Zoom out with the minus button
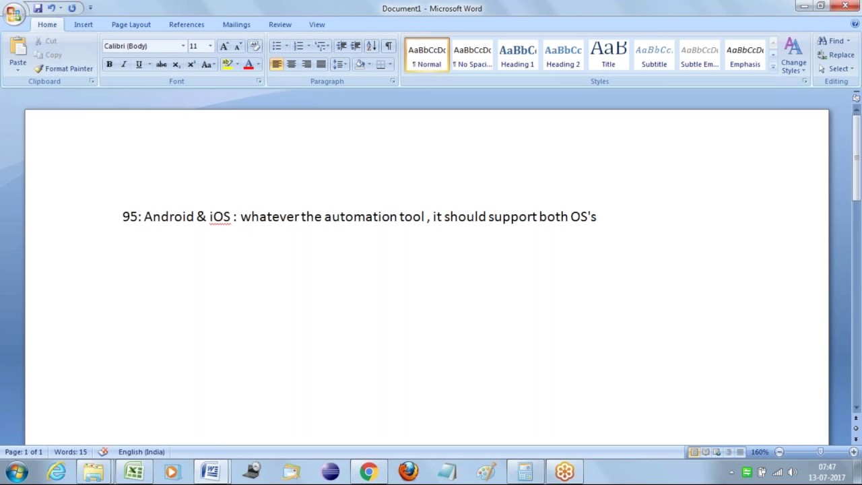The width and height of the screenshot is (862, 485). click(x=779, y=452)
